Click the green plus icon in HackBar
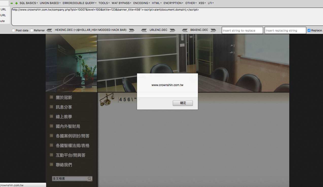The width and height of the screenshot is (323, 187). [x=16, y=3]
